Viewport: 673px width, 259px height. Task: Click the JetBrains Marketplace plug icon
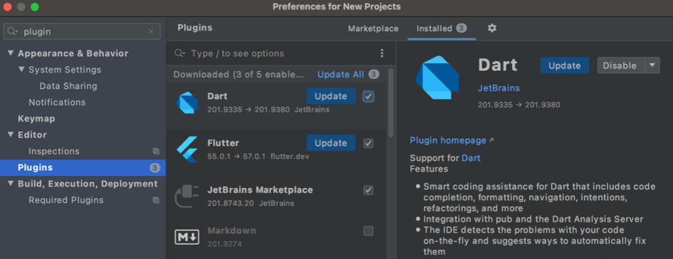[x=187, y=195]
